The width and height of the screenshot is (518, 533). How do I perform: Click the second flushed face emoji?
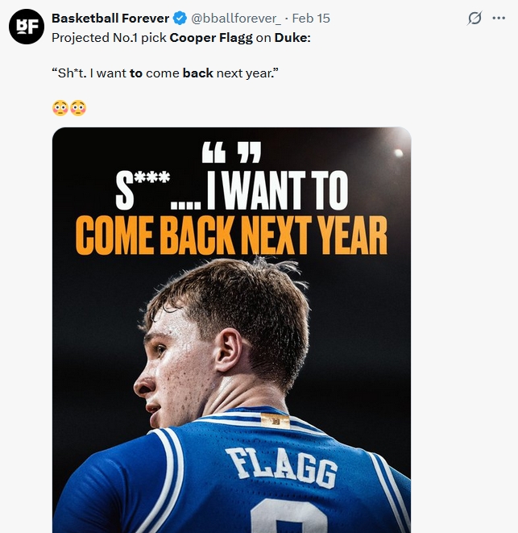point(78,107)
